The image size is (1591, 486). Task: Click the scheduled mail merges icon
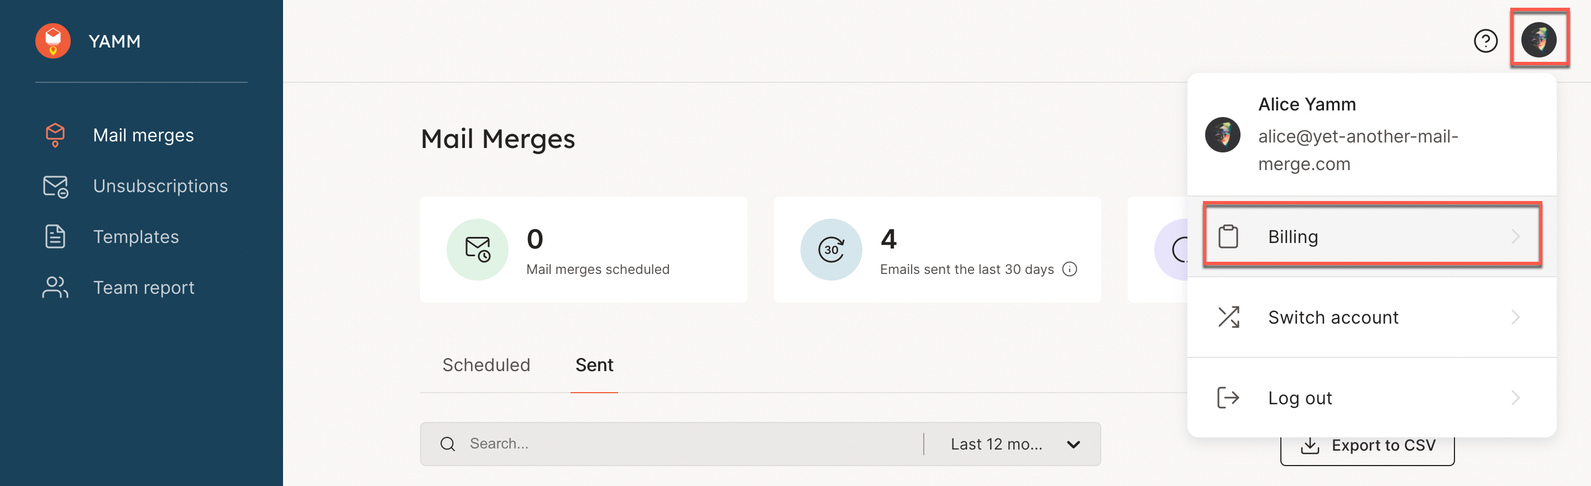point(478,250)
